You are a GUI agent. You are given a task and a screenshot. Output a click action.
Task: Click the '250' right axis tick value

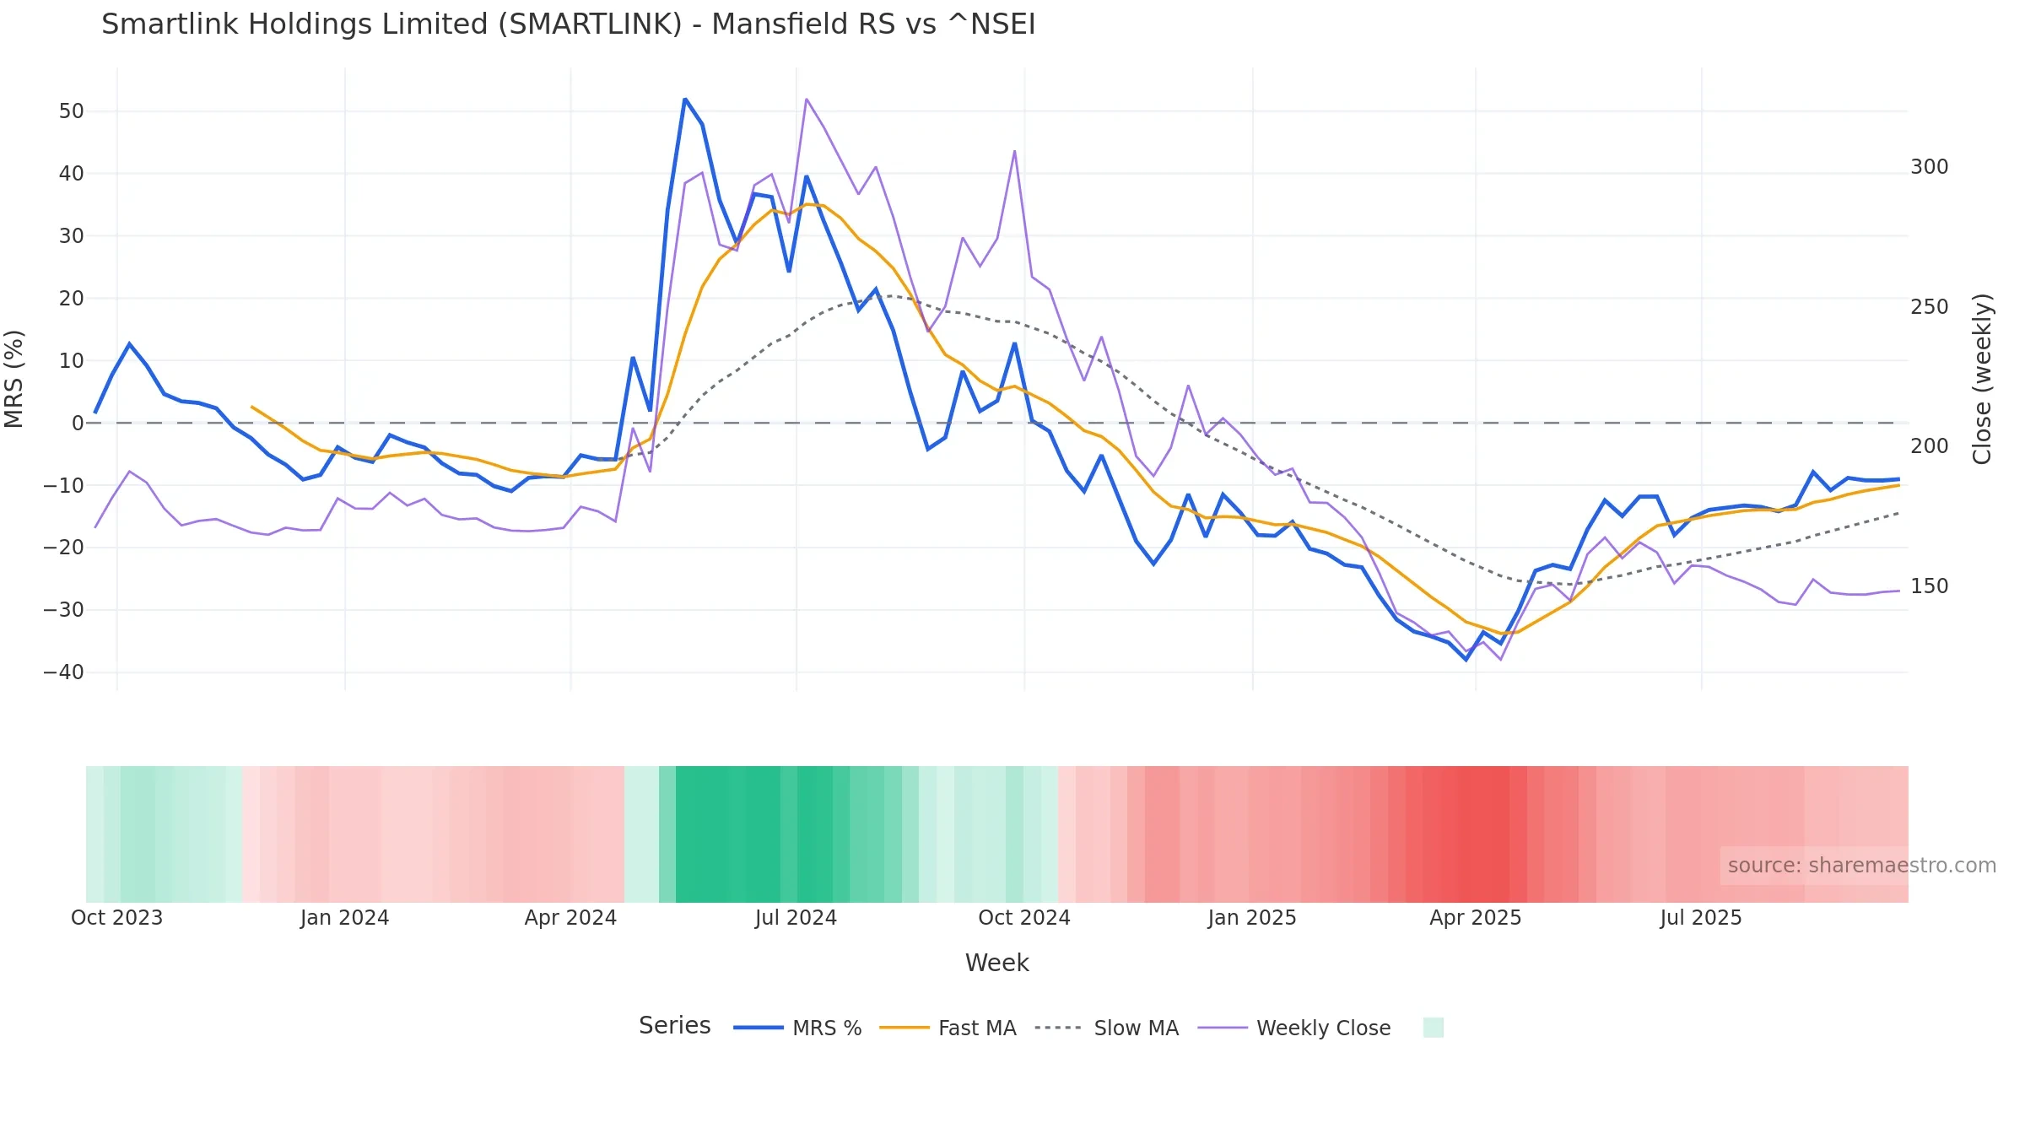(x=1929, y=307)
